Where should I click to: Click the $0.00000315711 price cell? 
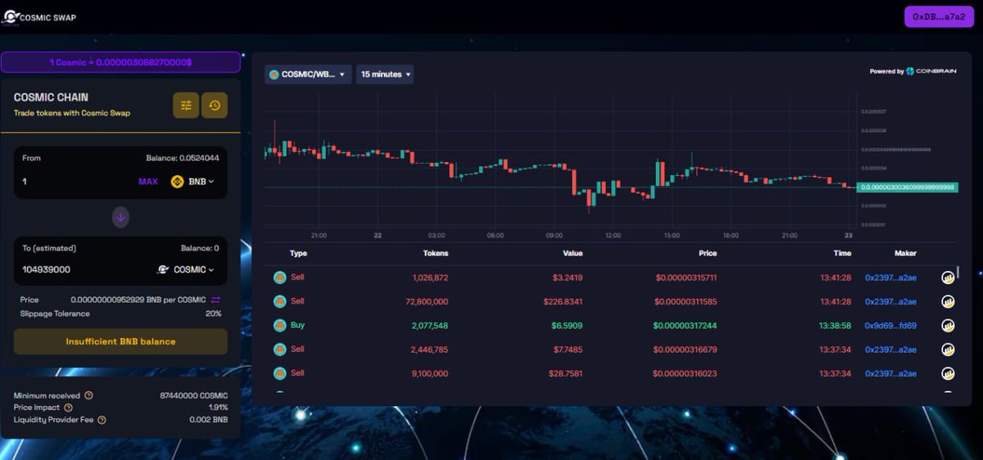[x=686, y=277]
